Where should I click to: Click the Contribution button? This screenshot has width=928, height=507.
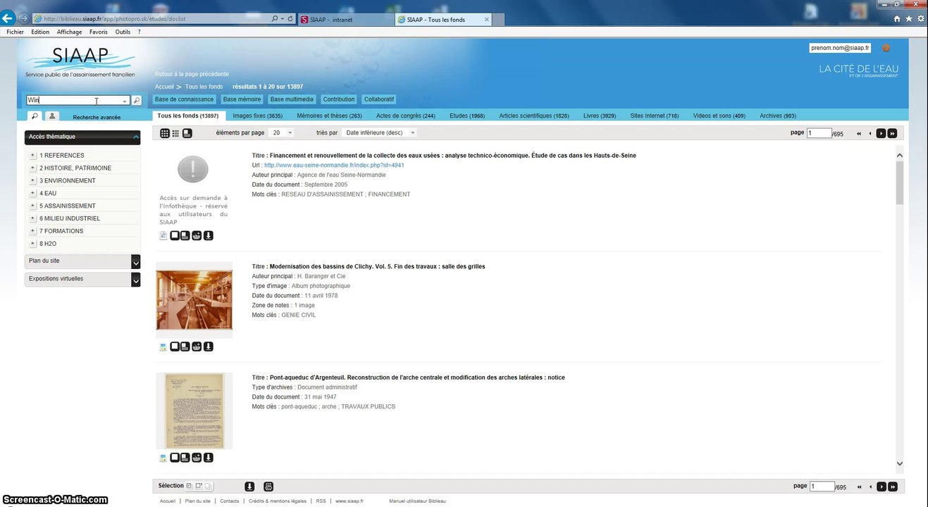(339, 99)
